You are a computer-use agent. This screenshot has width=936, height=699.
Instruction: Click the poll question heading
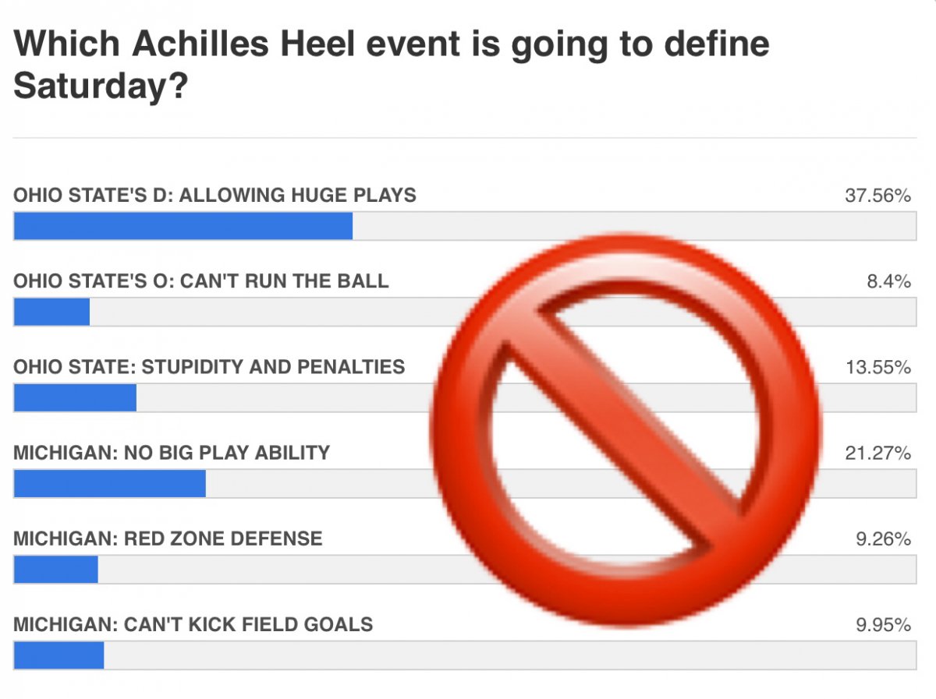tap(392, 65)
